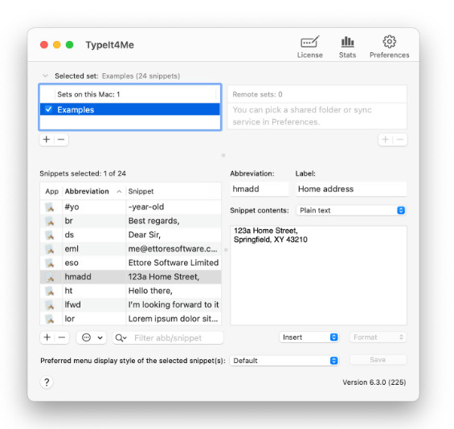Click the Save button

pyautogui.click(x=378, y=360)
